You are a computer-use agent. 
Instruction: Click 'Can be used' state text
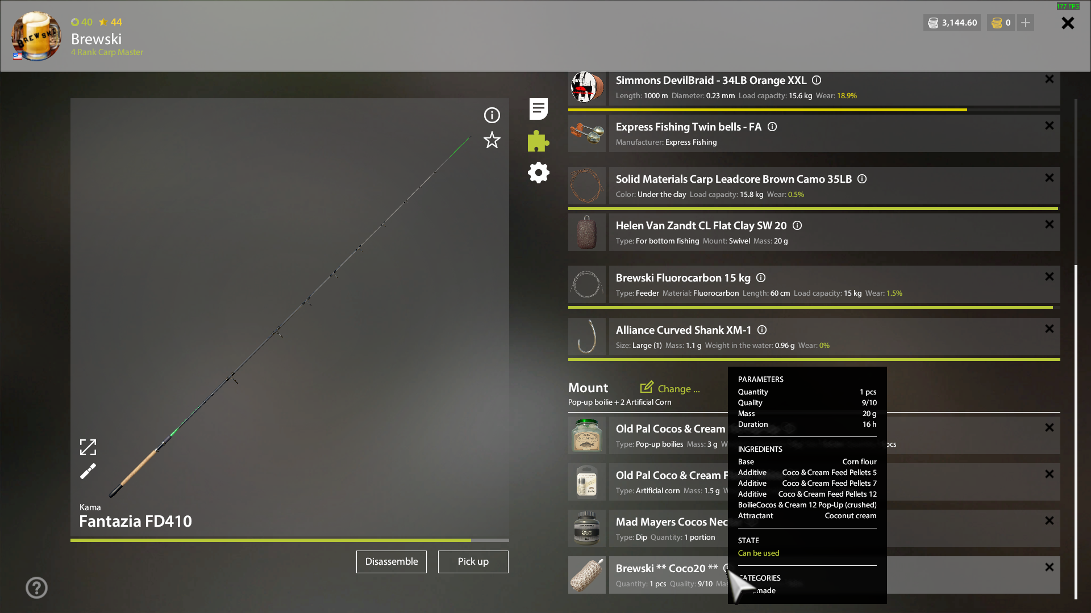(x=759, y=553)
